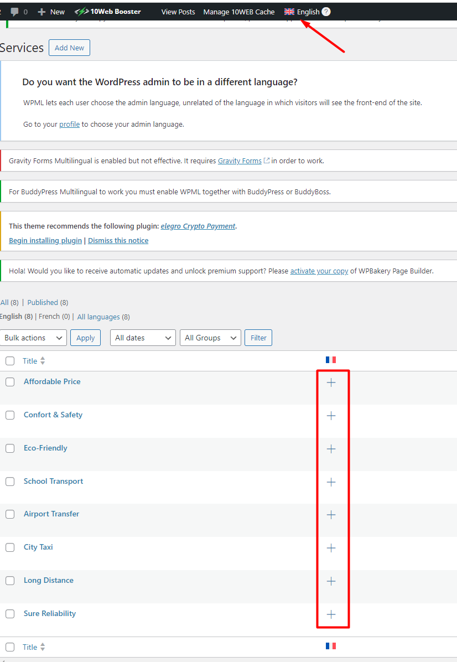Screen dimensions: 457x662
Task: Check the Airport Transfer row checkbox
Action: click(10, 514)
